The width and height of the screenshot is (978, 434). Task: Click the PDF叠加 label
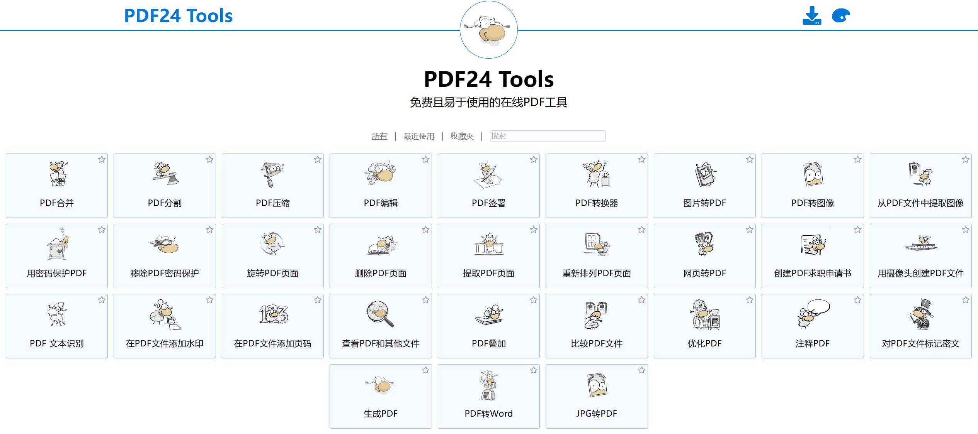click(x=489, y=343)
